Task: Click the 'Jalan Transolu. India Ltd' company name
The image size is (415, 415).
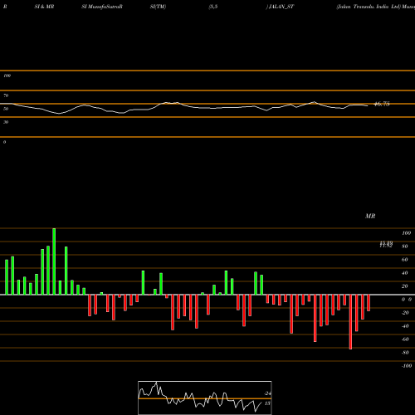Action: (369, 7)
